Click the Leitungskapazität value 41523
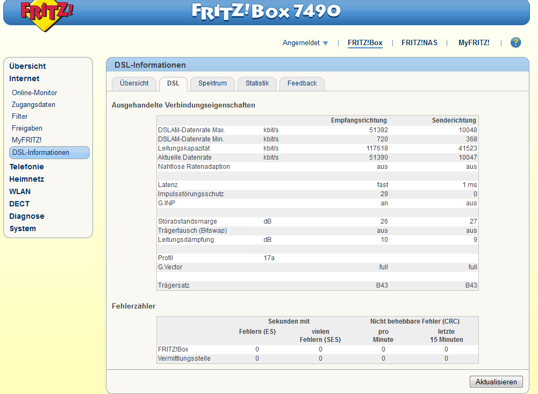 click(x=468, y=148)
